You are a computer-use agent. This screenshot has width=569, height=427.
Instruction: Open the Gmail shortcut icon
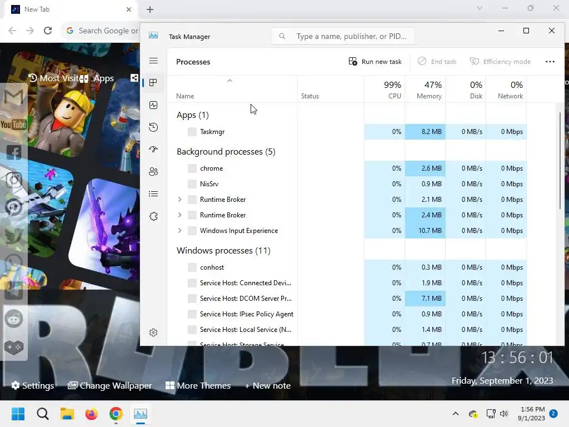[x=14, y=97]
